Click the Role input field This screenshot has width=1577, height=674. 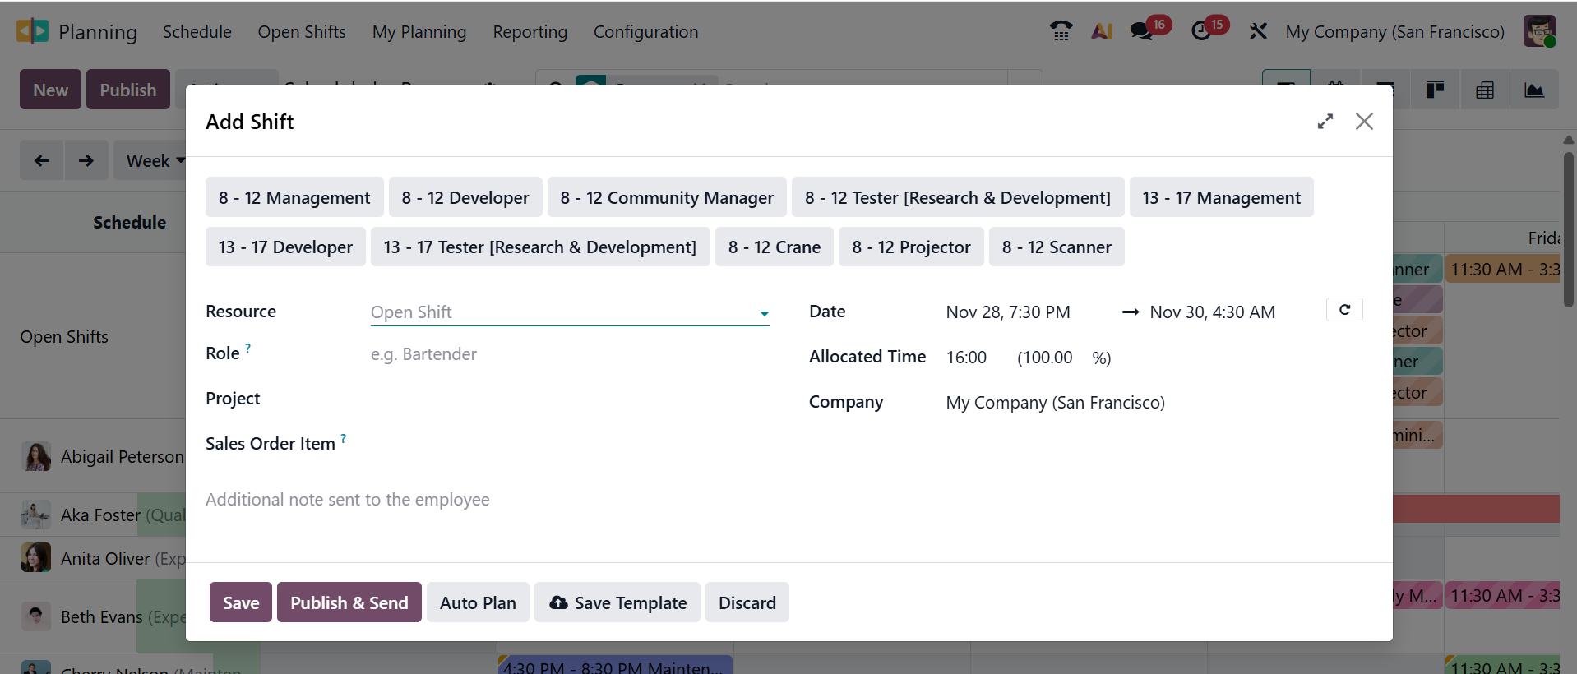pos(569,354)
